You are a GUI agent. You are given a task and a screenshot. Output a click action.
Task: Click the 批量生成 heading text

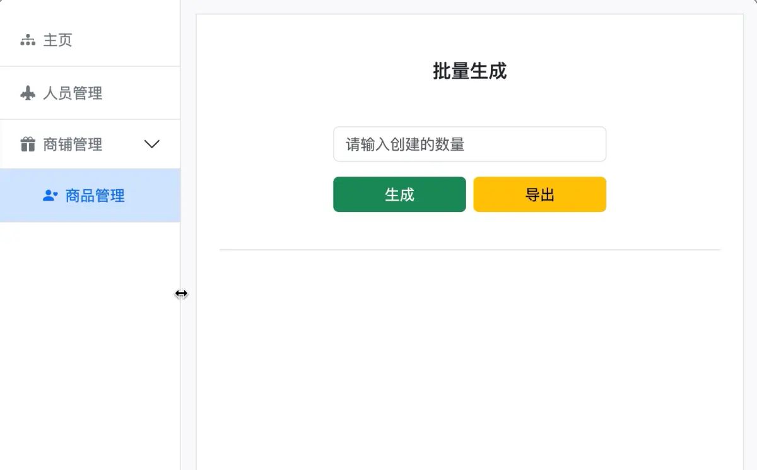pyautogui.click(x=469, y=71)
